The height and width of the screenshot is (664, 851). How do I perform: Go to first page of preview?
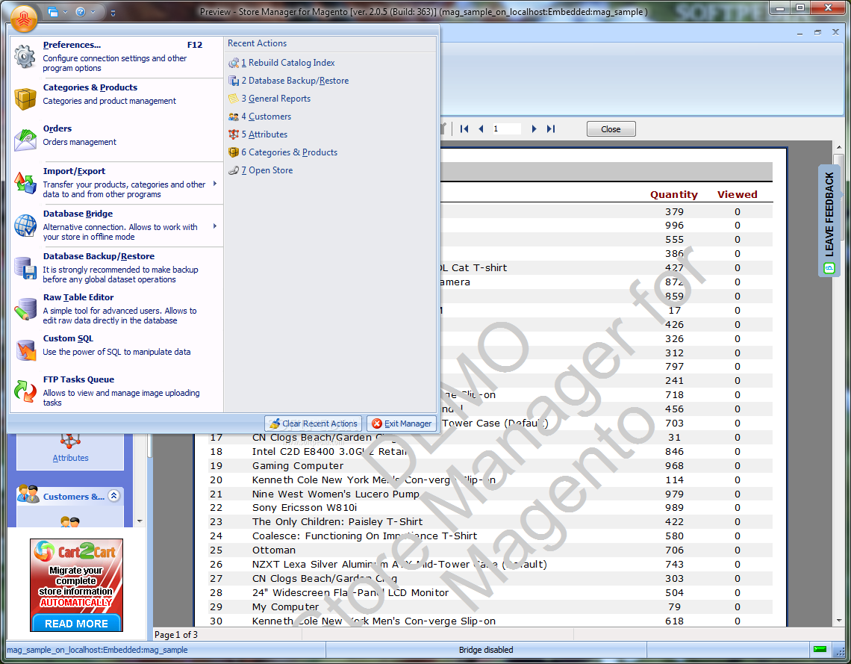coord(464,128)
